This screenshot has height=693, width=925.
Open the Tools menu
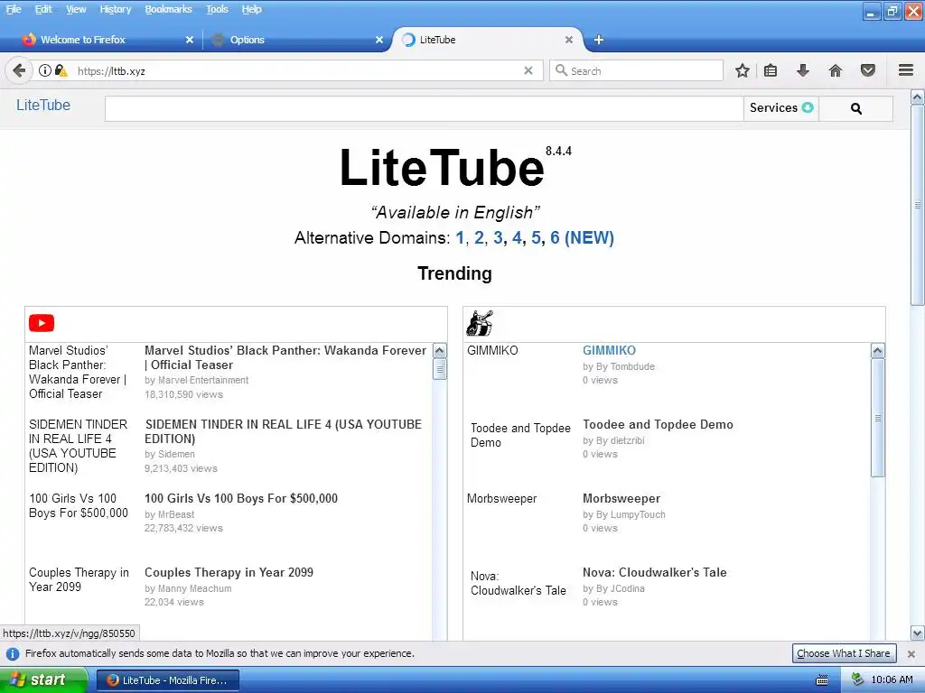[x=217, y=9]
